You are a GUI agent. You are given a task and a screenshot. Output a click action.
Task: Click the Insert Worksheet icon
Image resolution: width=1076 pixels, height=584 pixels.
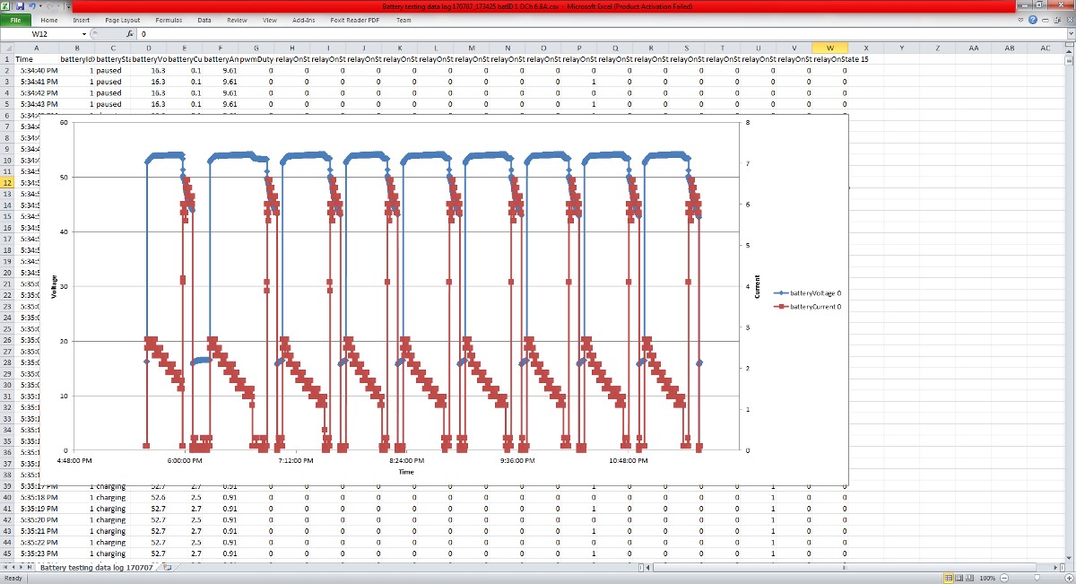pyautogui.click(x=168, y=568)
